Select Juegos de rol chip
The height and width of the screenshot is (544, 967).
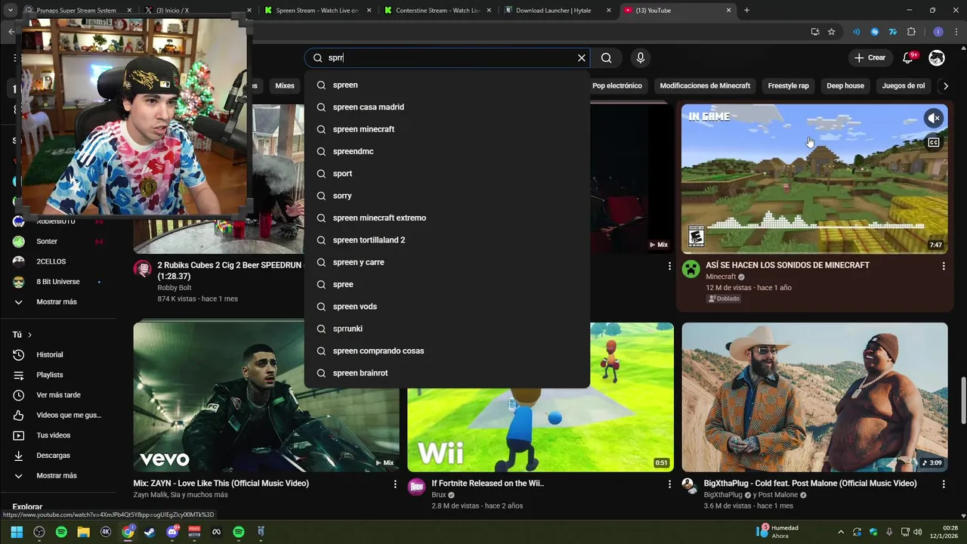click(x=903, y=86)
